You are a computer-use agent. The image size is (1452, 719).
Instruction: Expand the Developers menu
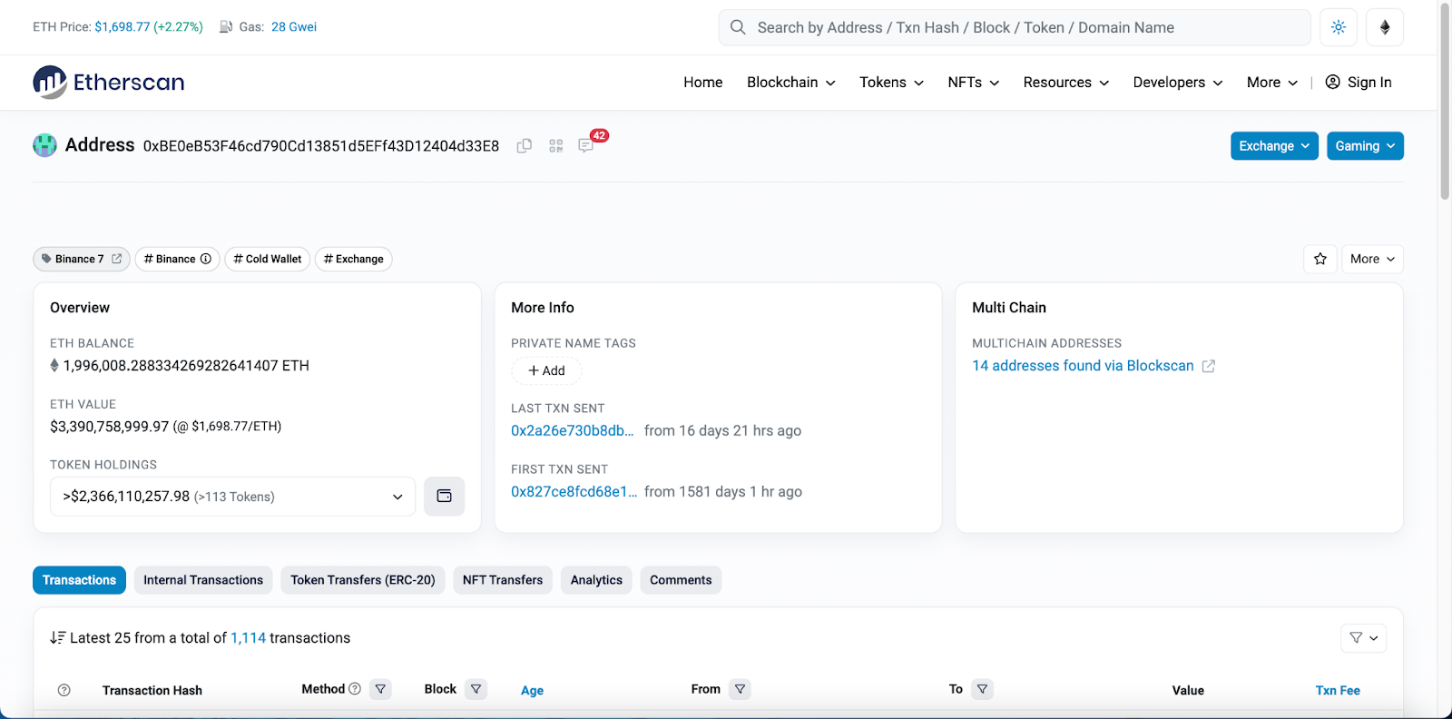1178,83
